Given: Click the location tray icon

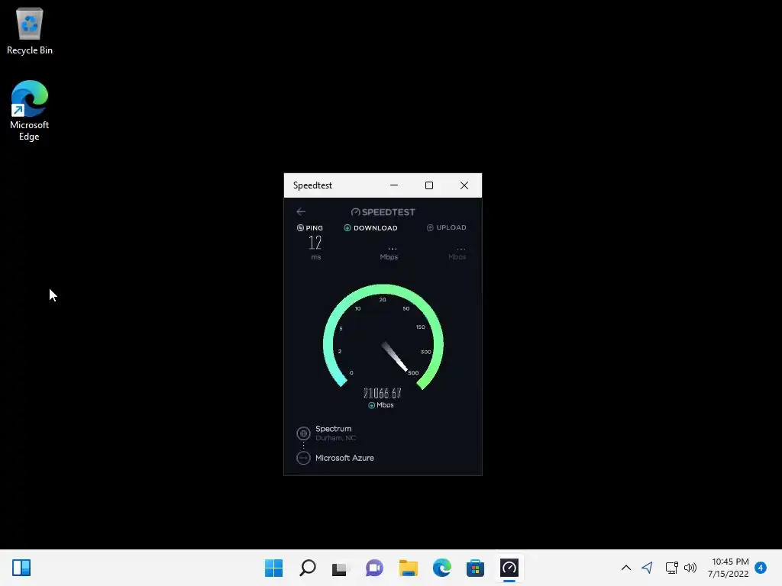Looking at the screenshot, I should 648,568.
